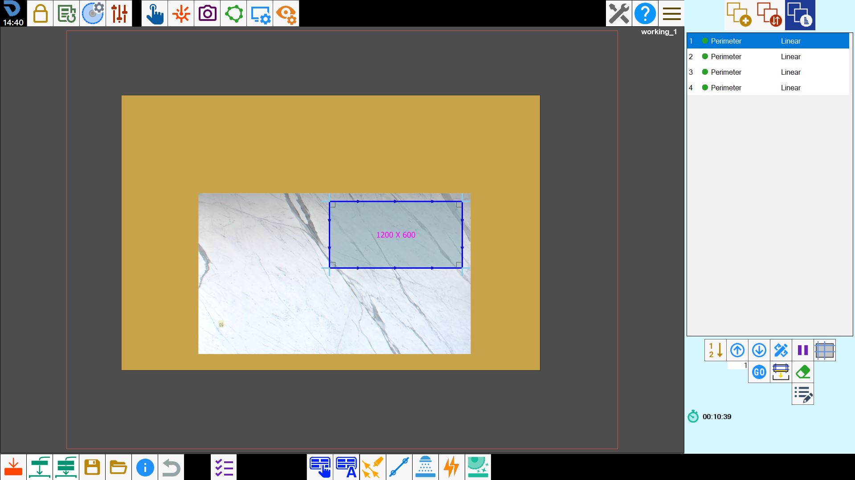Select row 3 Perimeter Linear
The height and width of the screenshot is (480, 855).
click(x=768, y=72)
